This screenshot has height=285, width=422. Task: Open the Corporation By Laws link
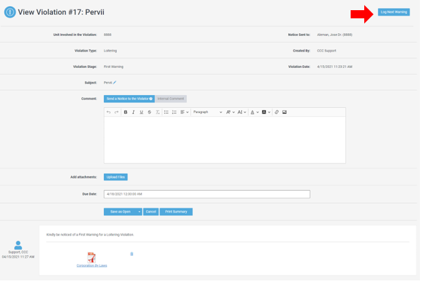pos(92,266)
